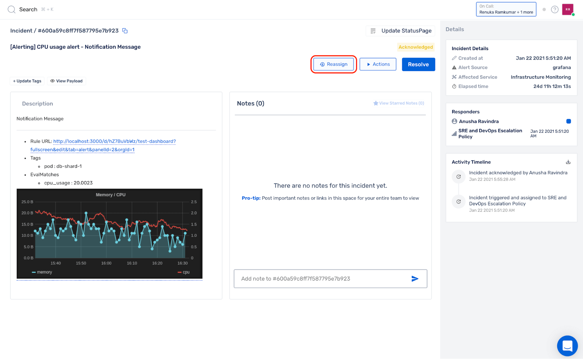583x359 pixels.
Task: Show payload via View Payload eye button
Action: point(66,81)
